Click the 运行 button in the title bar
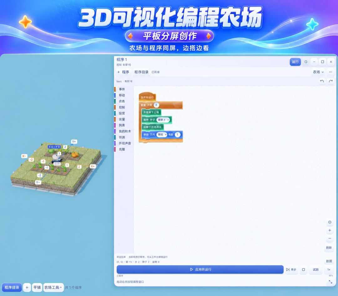 pyautogui.click(x=295, y=62)
